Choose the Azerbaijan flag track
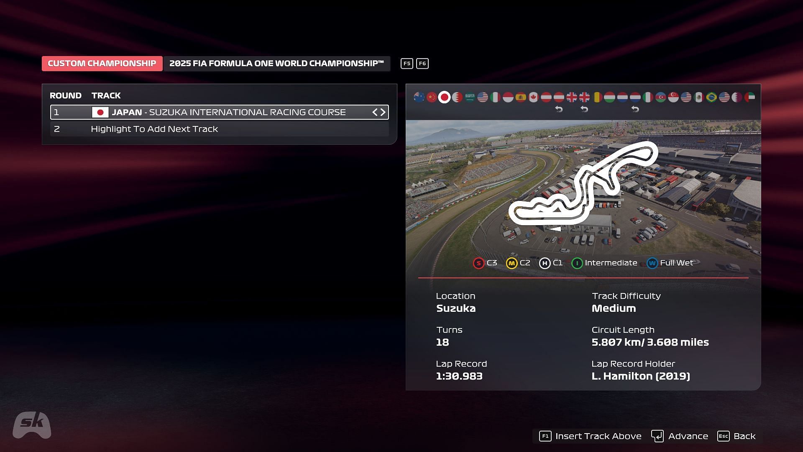Image resolution: width=803 pixels, height=452 pixels. (660, 97)
